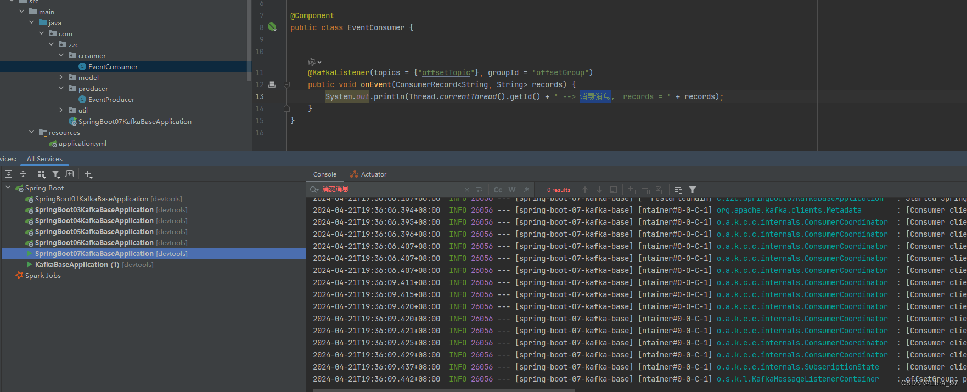Click the Spring bean gutter icon on line 8
This screenshot has height=392, width=967.
pyautogui.click(x=272, y=27)
